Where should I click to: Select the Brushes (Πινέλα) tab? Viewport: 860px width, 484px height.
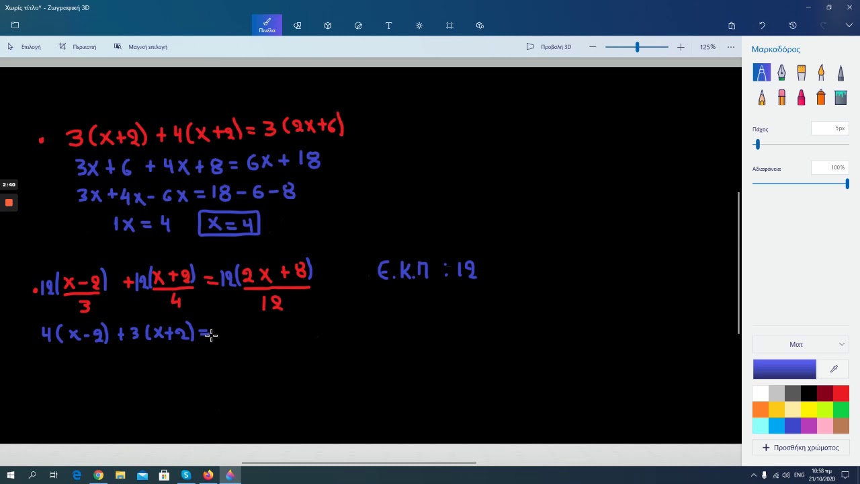pos(267,26)
